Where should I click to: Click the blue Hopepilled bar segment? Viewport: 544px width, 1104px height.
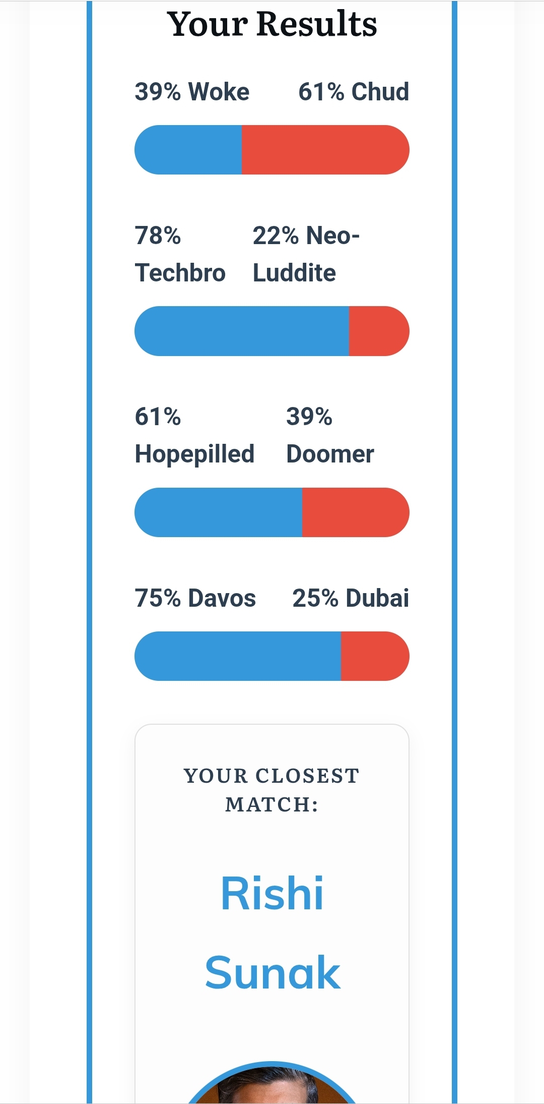click(219, 512)
